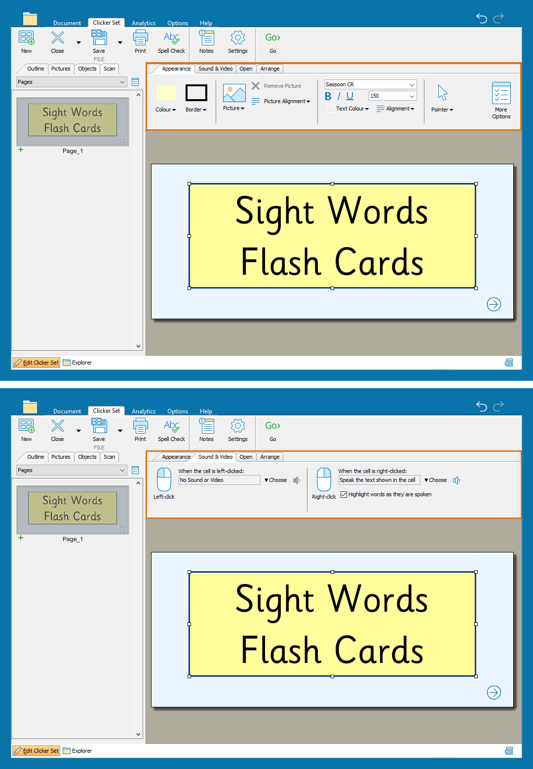
Task: Switch to Sound & Video tab next to active Appearance tab
Action: pyautogui.click(x=215, y=69)
